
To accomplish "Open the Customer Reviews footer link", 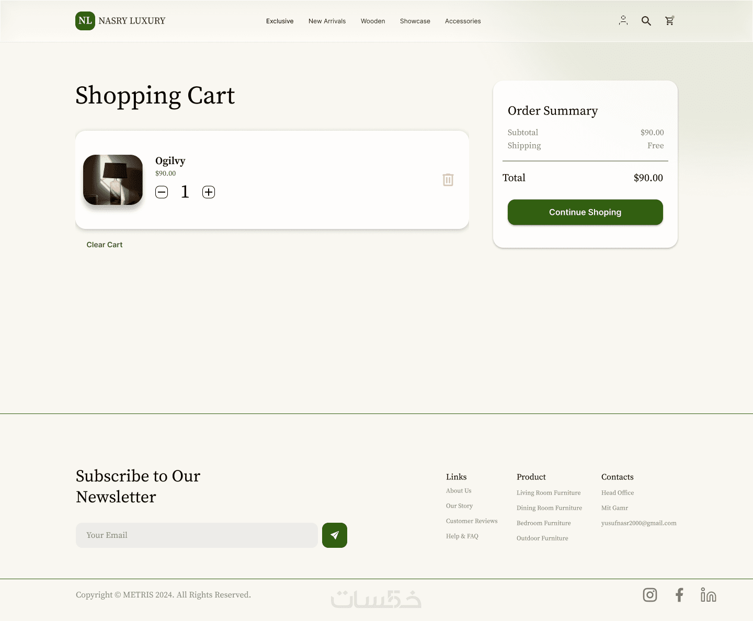I will [472, 521].
